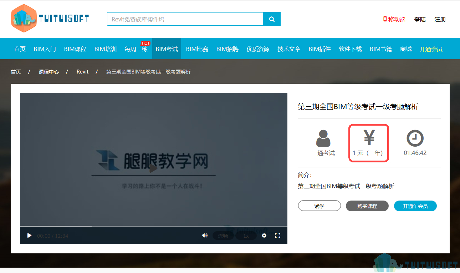Open the BIM考试 nav tab
460x273 pixels.
[x=167, y=49]
